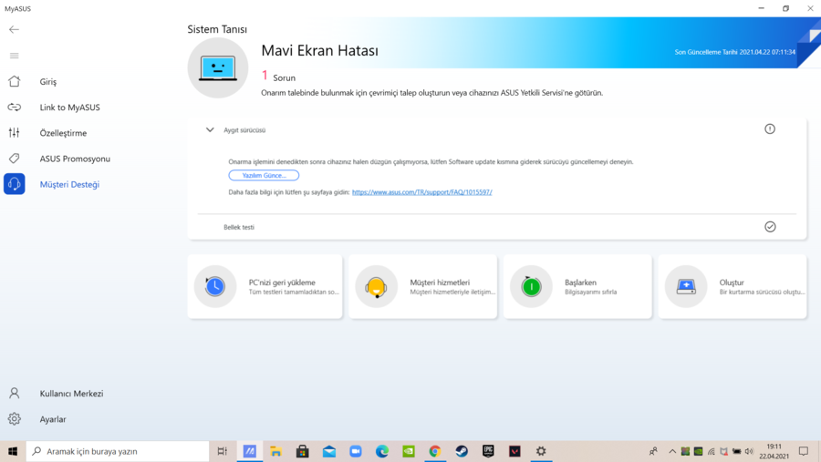Screen dimensions: 821x462
Task: Click the "1 Sorun" issue count
Action: pyautogui.click(x=278, y=77)
